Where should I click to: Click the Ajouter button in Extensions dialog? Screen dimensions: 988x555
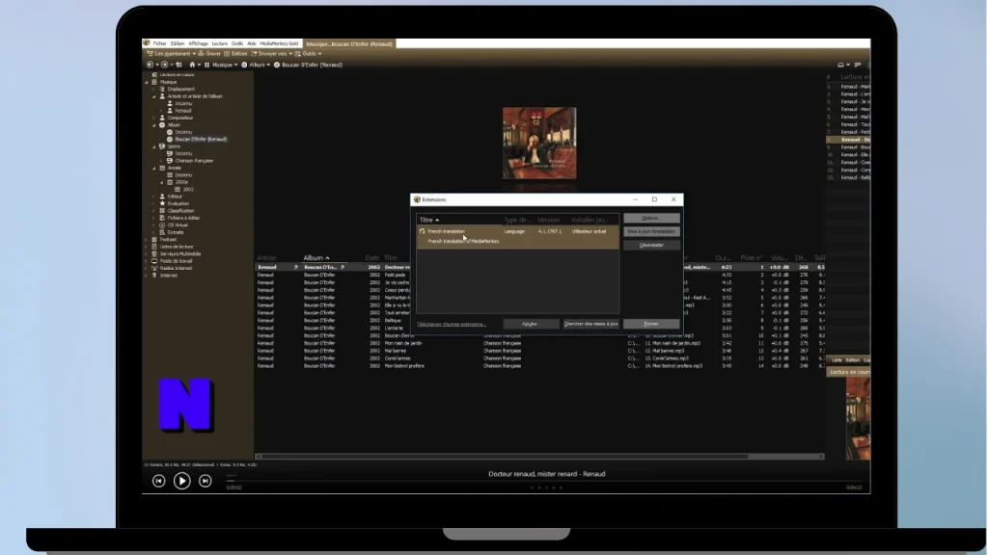531,324
